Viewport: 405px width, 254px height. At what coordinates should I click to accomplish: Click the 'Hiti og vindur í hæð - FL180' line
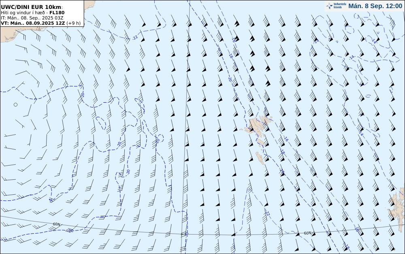[32, 13]
